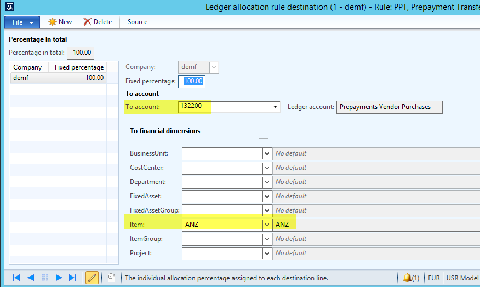Click the Fixed percentage input field

193,81
